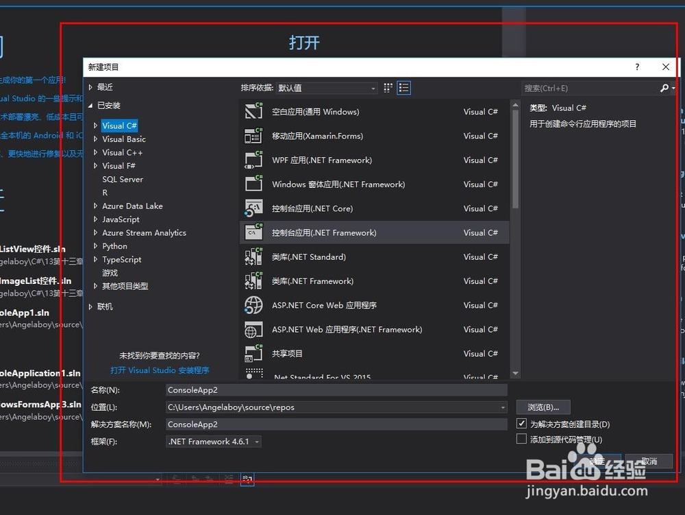This screenshot has width=685, height=515.
Task: Expand the 其他项目类型 tree node
Action: tap(96, 286)
